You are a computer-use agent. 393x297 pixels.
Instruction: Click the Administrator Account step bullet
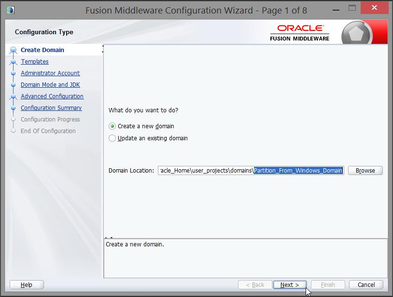(14, 73)
